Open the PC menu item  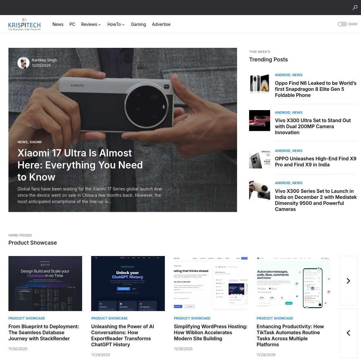[72, 24]
